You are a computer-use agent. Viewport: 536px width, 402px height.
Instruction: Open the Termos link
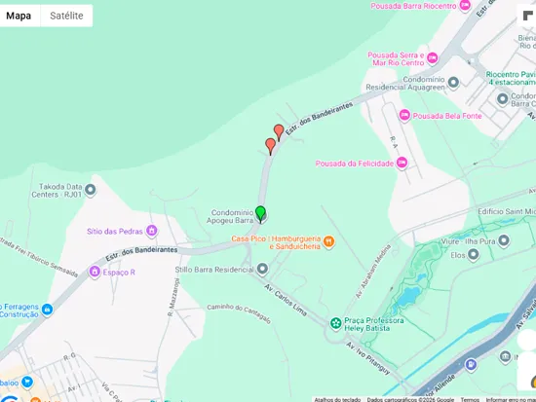[x=470, y=399]
